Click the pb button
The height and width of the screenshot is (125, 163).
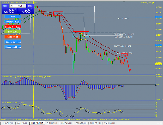[20, 42]
